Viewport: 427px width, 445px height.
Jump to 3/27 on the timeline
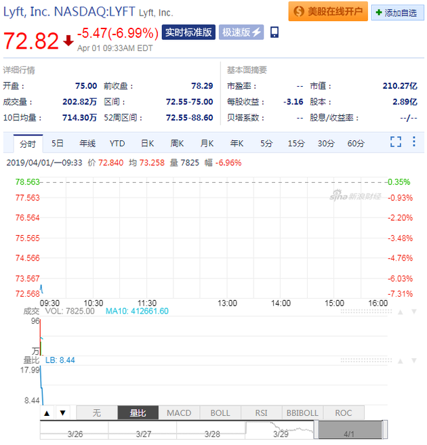(144, 434)
